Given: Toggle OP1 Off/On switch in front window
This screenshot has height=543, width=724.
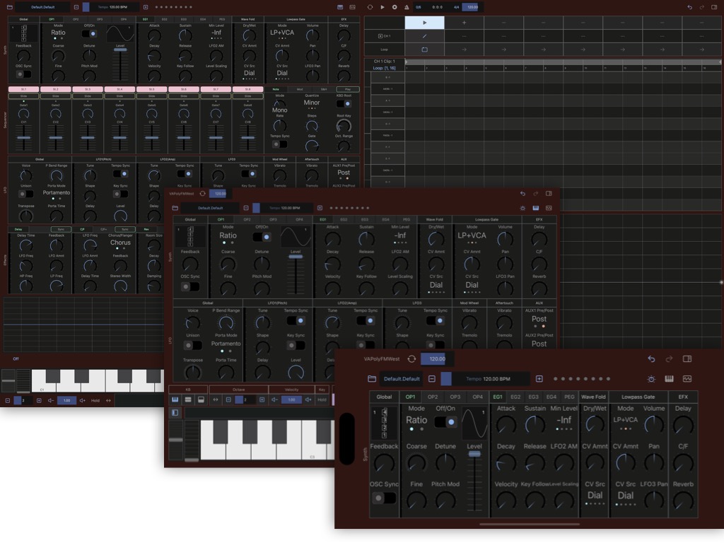Looking at the screenshot, I should tap(445, 421).
